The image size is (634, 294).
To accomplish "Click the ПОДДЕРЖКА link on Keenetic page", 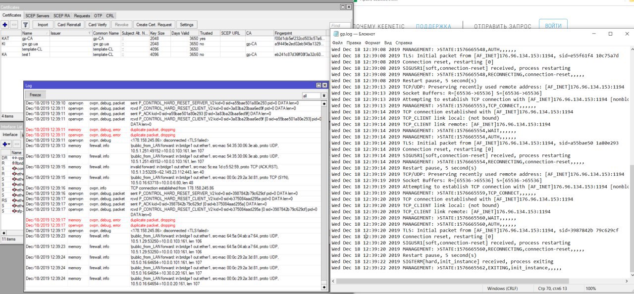I will coord(433,26).
